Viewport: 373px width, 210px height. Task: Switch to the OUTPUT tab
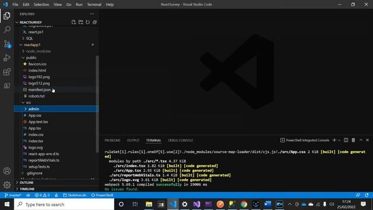pyautogui.click(x=133, y=141)
